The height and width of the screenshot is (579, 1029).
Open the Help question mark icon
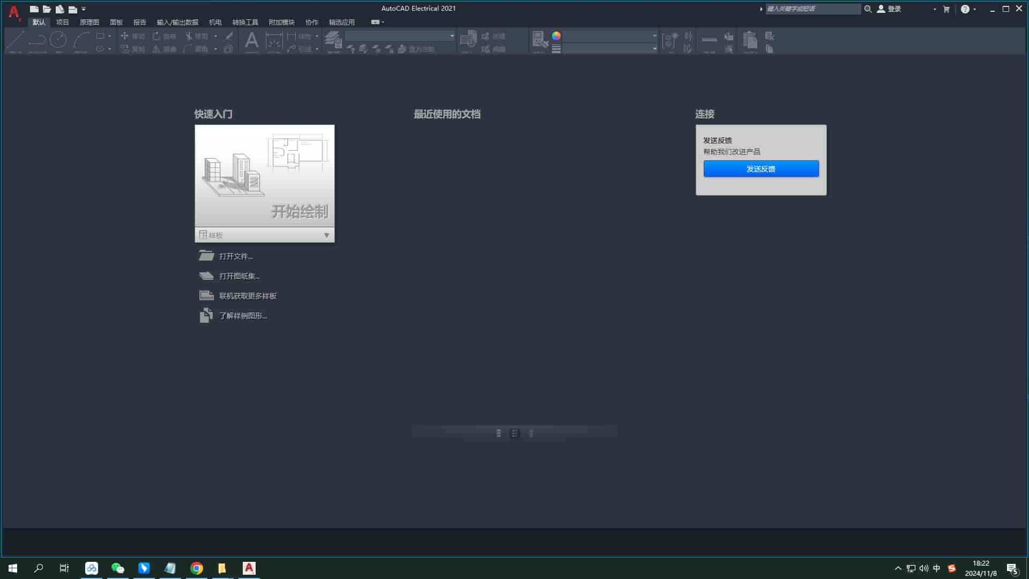[x=964, y=9]
